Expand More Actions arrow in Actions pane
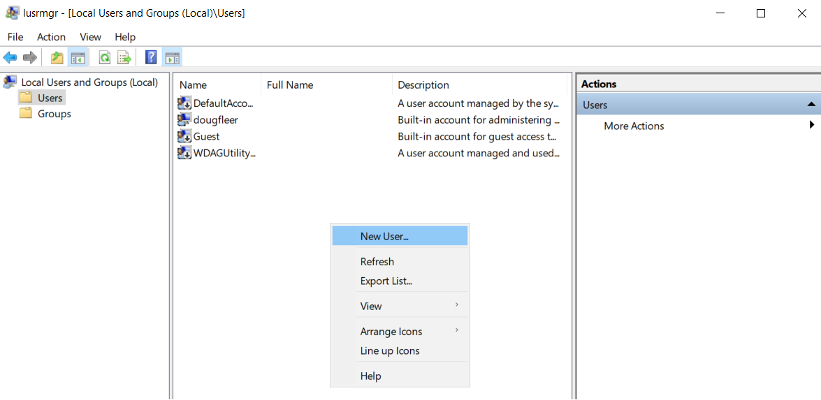Screen dimensions: 821x400 [x=812, y=125]
